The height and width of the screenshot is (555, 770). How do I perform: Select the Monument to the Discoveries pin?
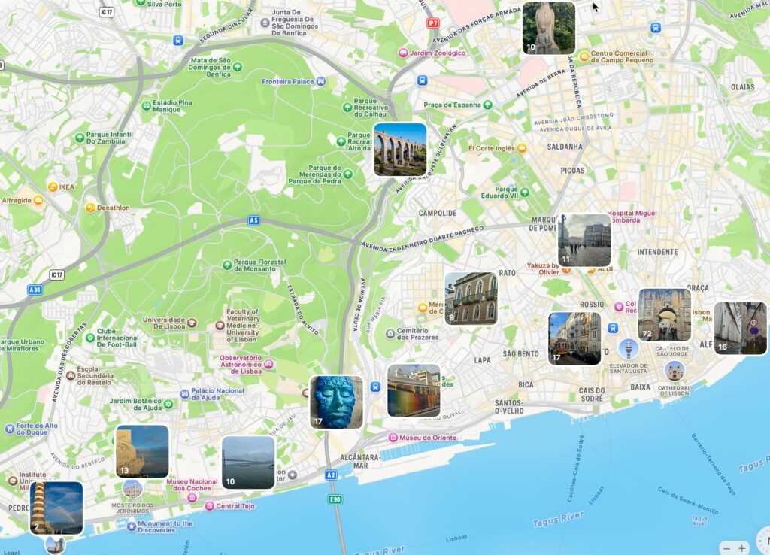132,526
